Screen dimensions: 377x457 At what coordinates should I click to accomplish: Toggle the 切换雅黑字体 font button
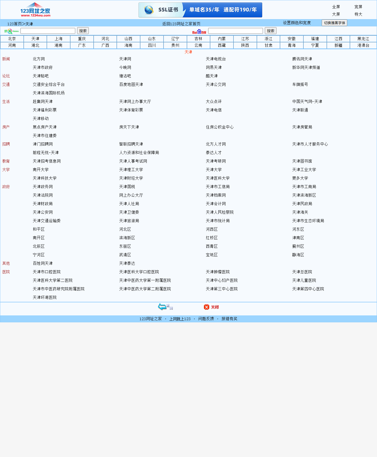[x=334, y=23]
